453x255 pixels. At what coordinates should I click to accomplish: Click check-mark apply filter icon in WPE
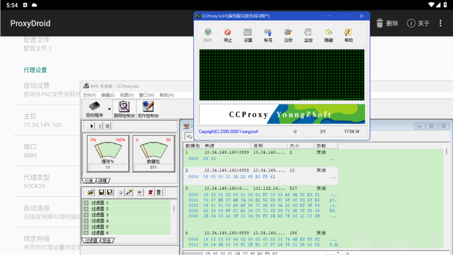(x=120, y=193)
